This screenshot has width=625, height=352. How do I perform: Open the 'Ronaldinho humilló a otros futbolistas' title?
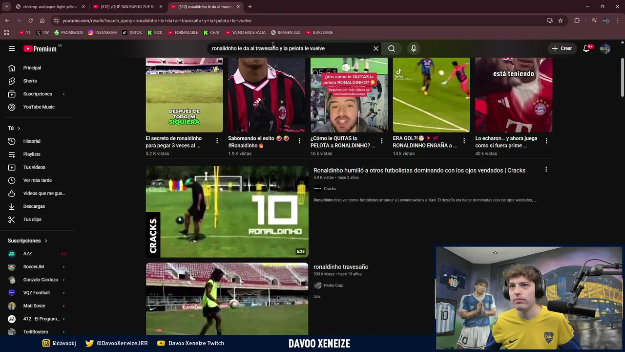pyautogui.click(x=419, y=171)
